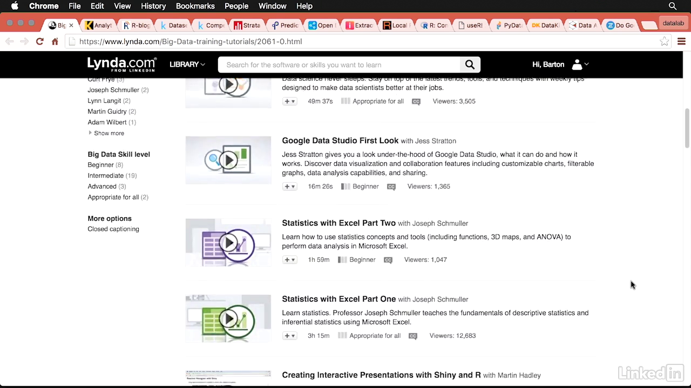
Task: Filter skill level by Intermediate
Action: [x=106, y=176]
